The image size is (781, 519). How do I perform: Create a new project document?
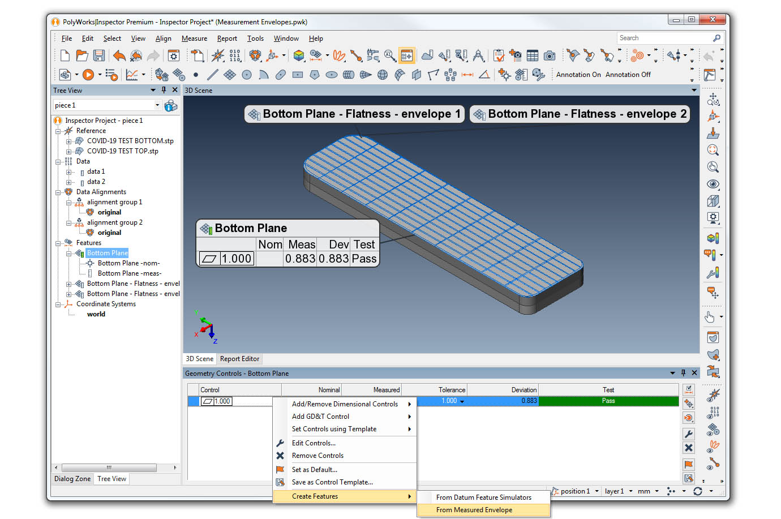coord(65,55)
